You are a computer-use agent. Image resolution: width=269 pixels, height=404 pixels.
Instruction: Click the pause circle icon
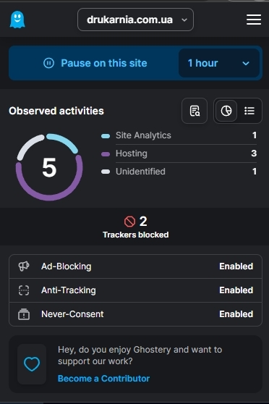point(48,63)
